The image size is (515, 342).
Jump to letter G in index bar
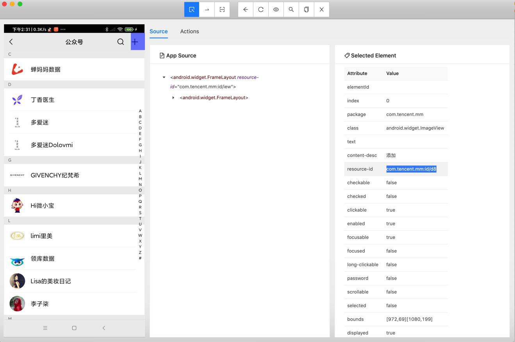click(x=140, y=145)
